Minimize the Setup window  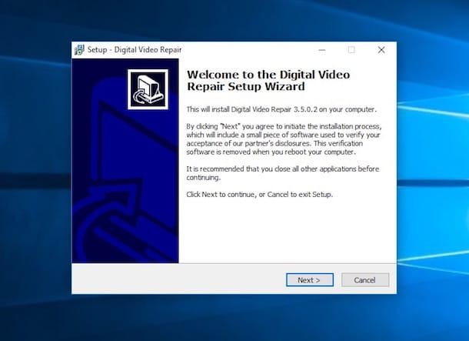[322, 50]
